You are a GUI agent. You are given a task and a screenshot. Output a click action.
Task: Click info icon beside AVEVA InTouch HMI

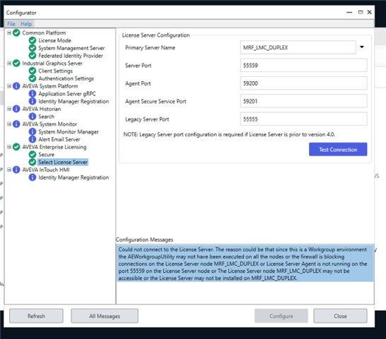point(16,169)
